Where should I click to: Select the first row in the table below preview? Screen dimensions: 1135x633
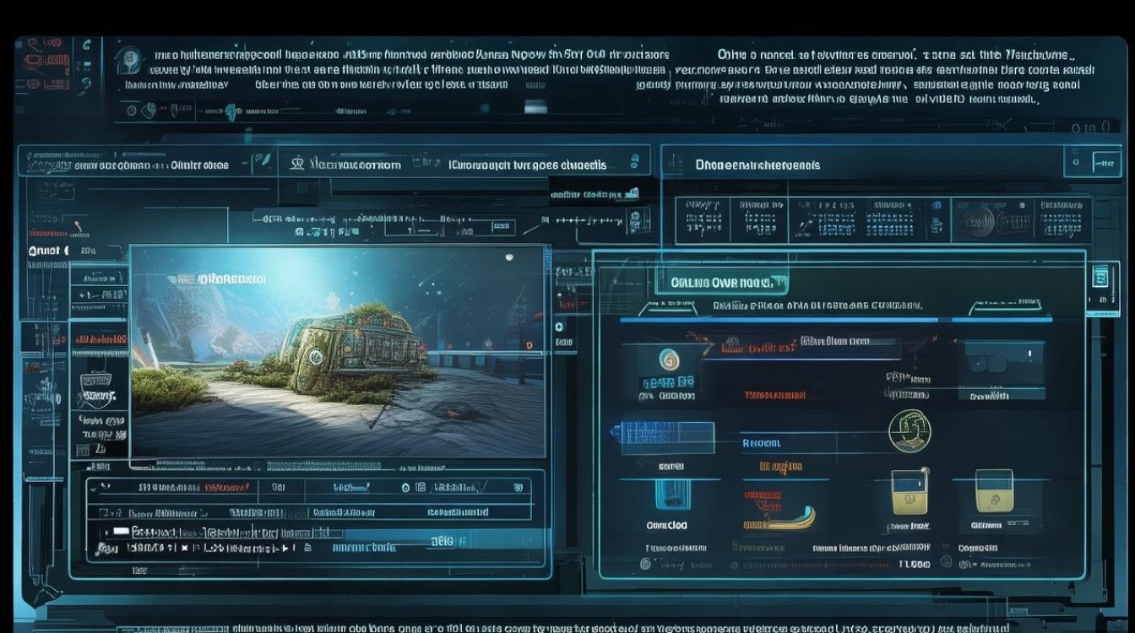point(309,488)
